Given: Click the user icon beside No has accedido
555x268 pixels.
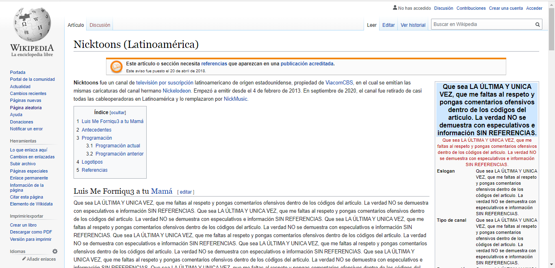Looking at the screenshot, I should 395,8.
